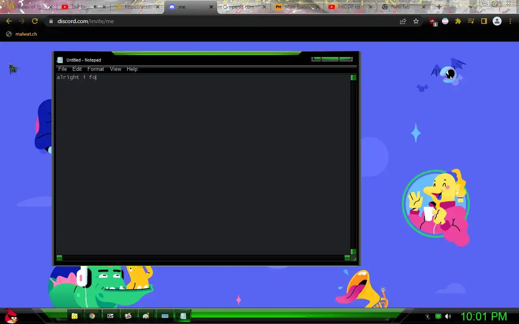The height and width of the screenshot is (324, 519).
Task: Open the uBlock Origin extension
Action: [433, 21]
